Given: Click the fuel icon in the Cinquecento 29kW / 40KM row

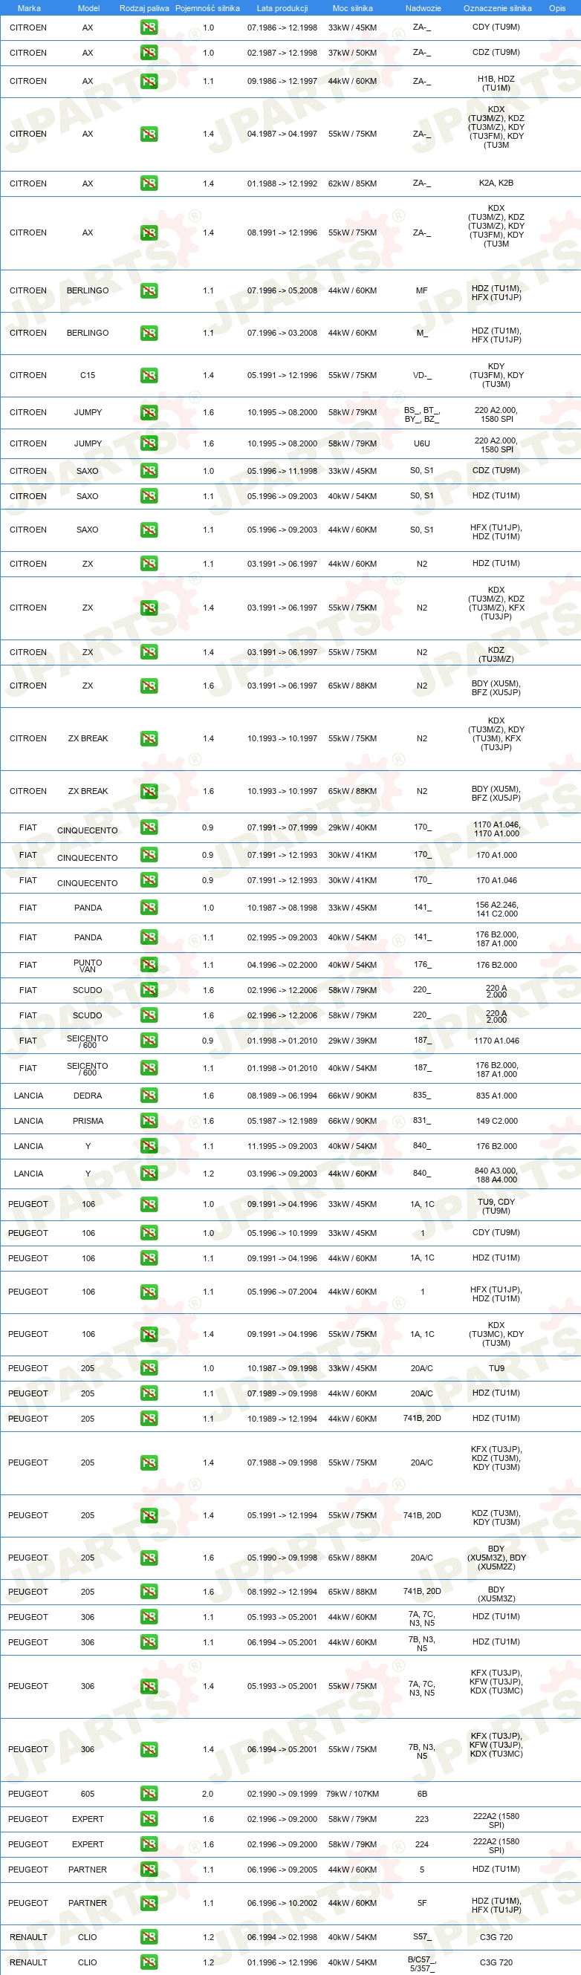Looking at the screenshot, I should (149, 828).
